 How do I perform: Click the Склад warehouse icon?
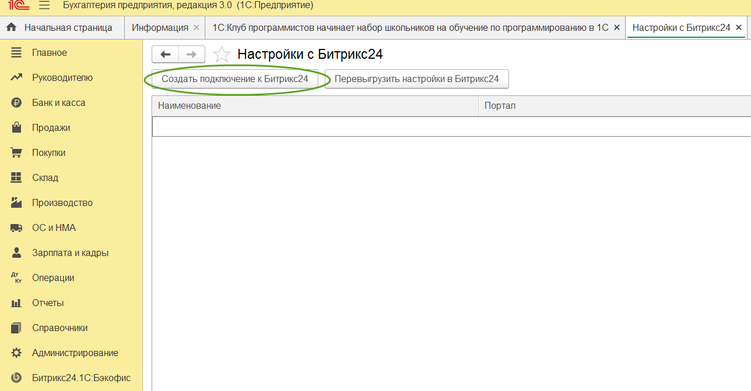pyautogui.click(x=16, y=177)
